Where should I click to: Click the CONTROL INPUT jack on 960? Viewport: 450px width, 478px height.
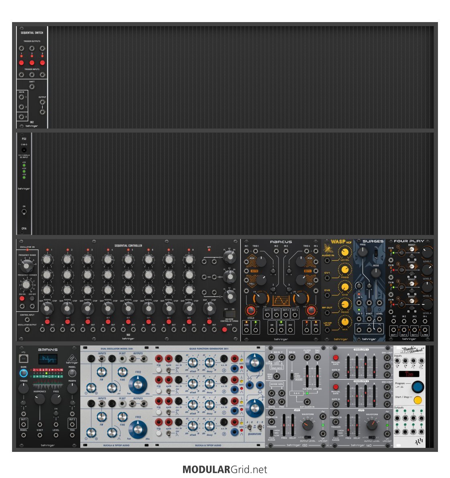click(x=27, y=319)
